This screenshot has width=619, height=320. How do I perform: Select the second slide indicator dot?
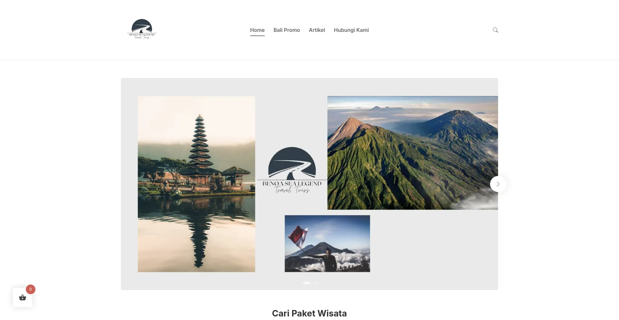point(315,283)
